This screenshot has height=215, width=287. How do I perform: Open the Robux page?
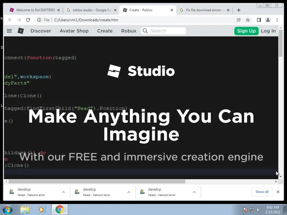point(129,31)
